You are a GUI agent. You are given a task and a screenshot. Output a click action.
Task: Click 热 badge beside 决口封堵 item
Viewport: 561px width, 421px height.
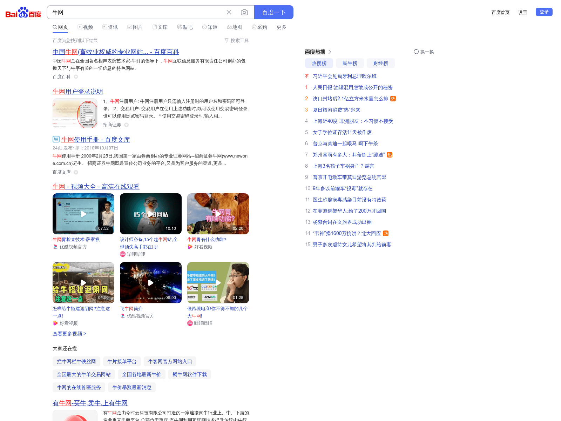click(x=393, y=99)
